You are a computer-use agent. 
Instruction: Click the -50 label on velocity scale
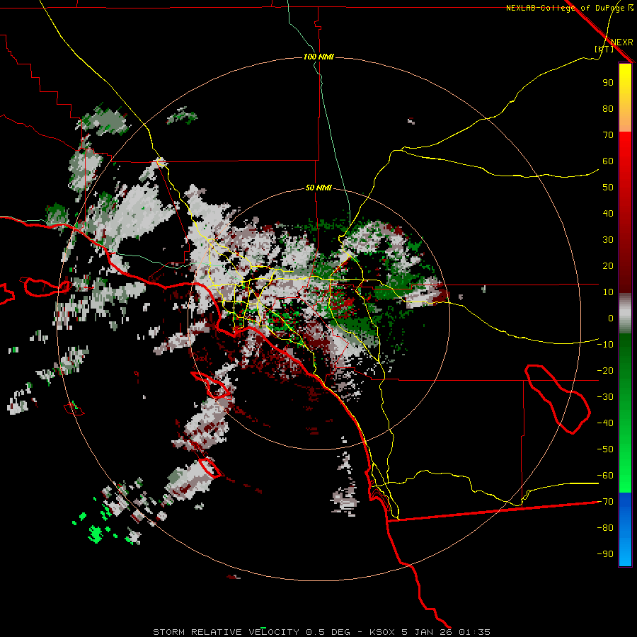pyautogui.click(x=605, y=449)
